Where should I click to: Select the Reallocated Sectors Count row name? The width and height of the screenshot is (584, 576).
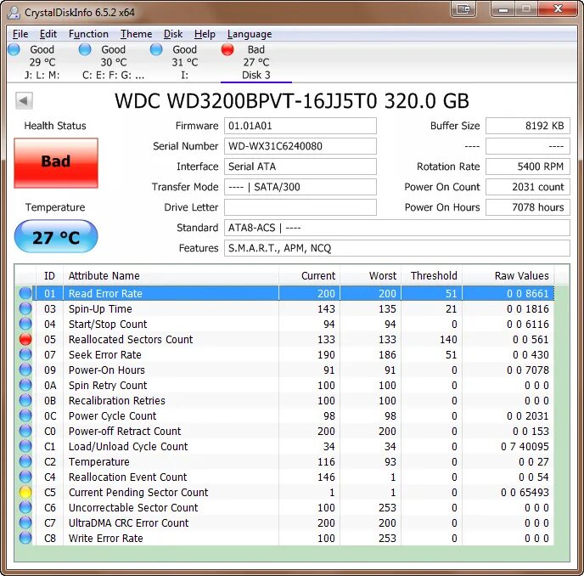pos(131,339)
